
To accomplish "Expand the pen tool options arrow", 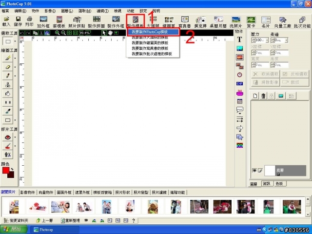I will pos(15,76).
